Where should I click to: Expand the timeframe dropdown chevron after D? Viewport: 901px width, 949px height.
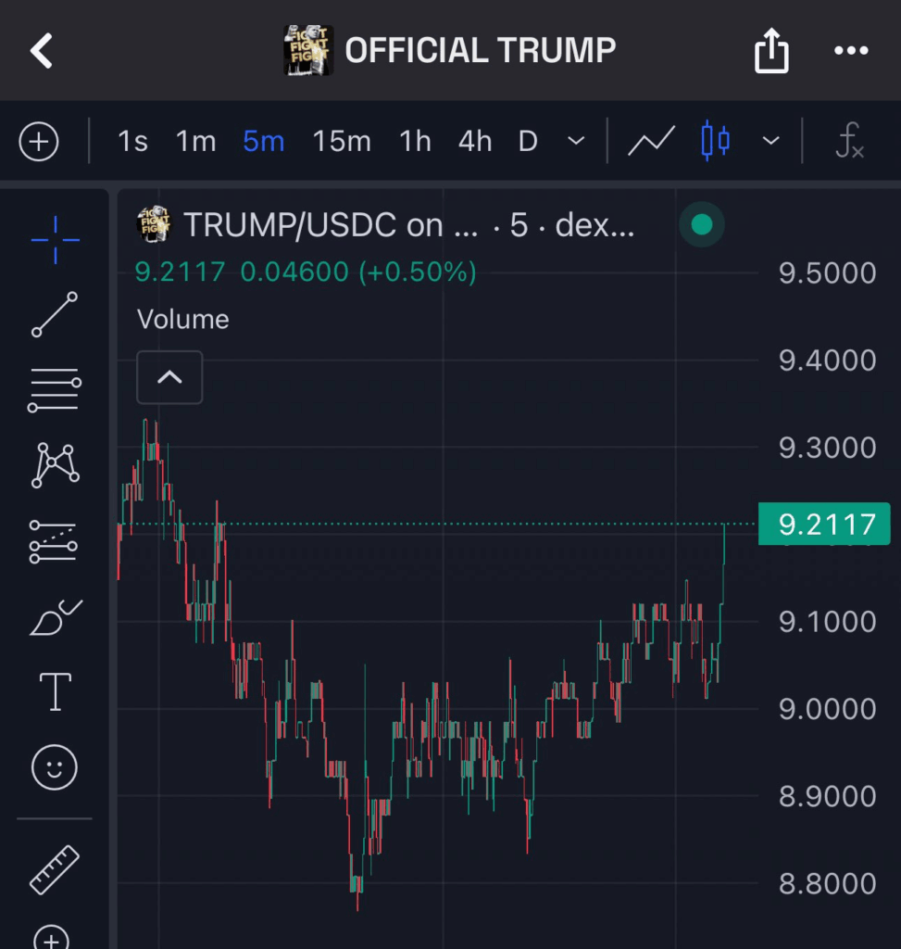[576, 141]
